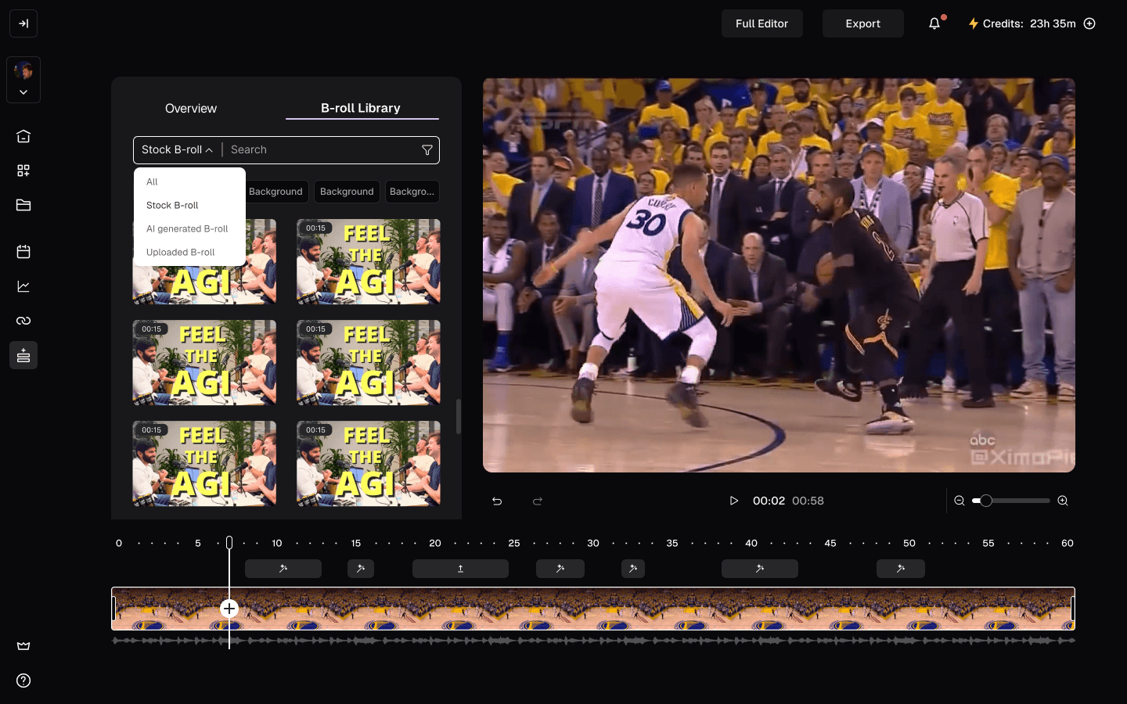Viewport: 1127px width, 704px height.
Task: Zoom in the timeline
Action: click(1063, 501)
